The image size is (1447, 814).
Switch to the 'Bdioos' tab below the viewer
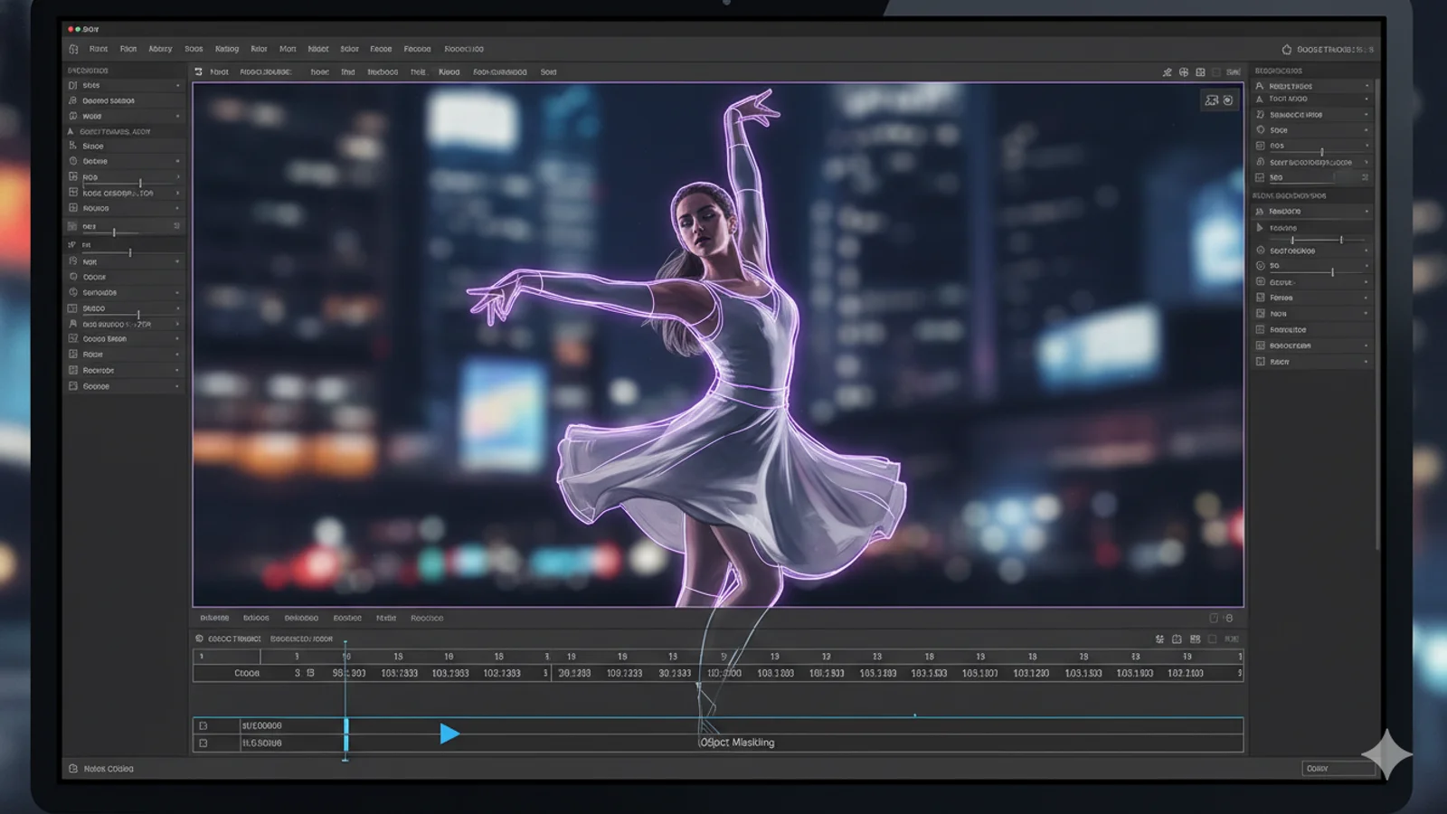tap(256, 619)
